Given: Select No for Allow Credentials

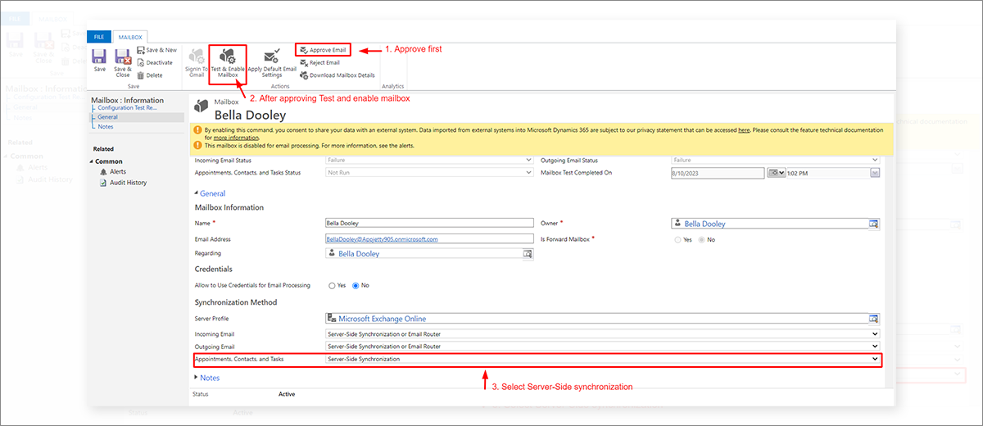Looking at the screenshot, I should pyautogui.click(x=356, y=286).
